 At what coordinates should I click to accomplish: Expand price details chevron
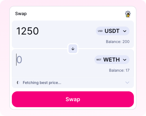click(x=127, y=83)
